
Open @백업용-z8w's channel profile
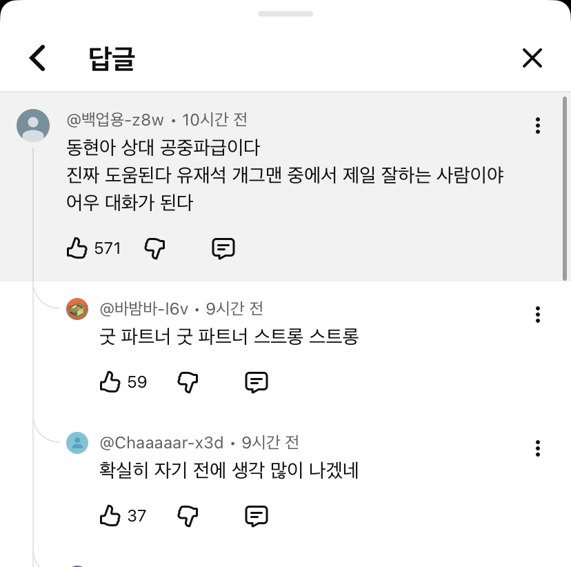click(32, 126)
